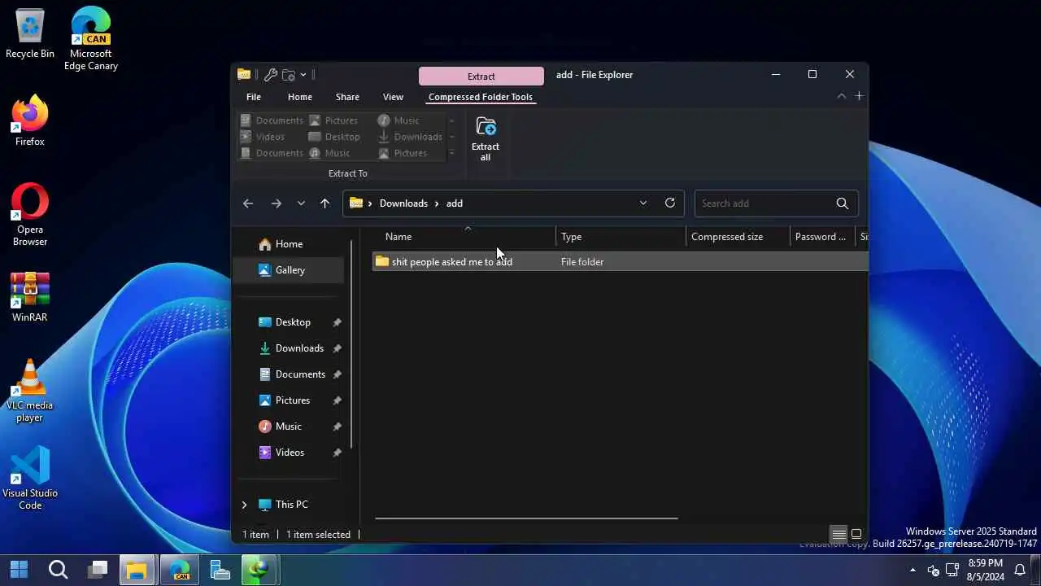This screenshot has width=1041, height=586.
Task: Select the Compressed Folder Tools tab
Action: [x=481, y=97]
